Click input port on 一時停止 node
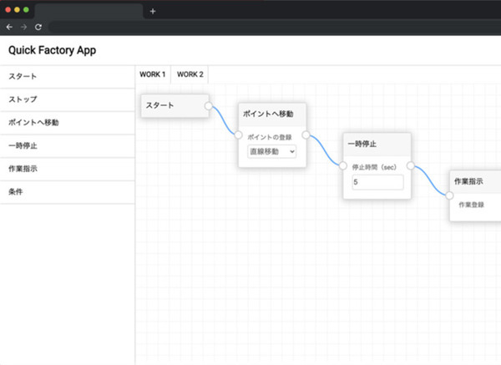This screenshot has height=365, width=501. pyautogui.click(x=343, y=165)
